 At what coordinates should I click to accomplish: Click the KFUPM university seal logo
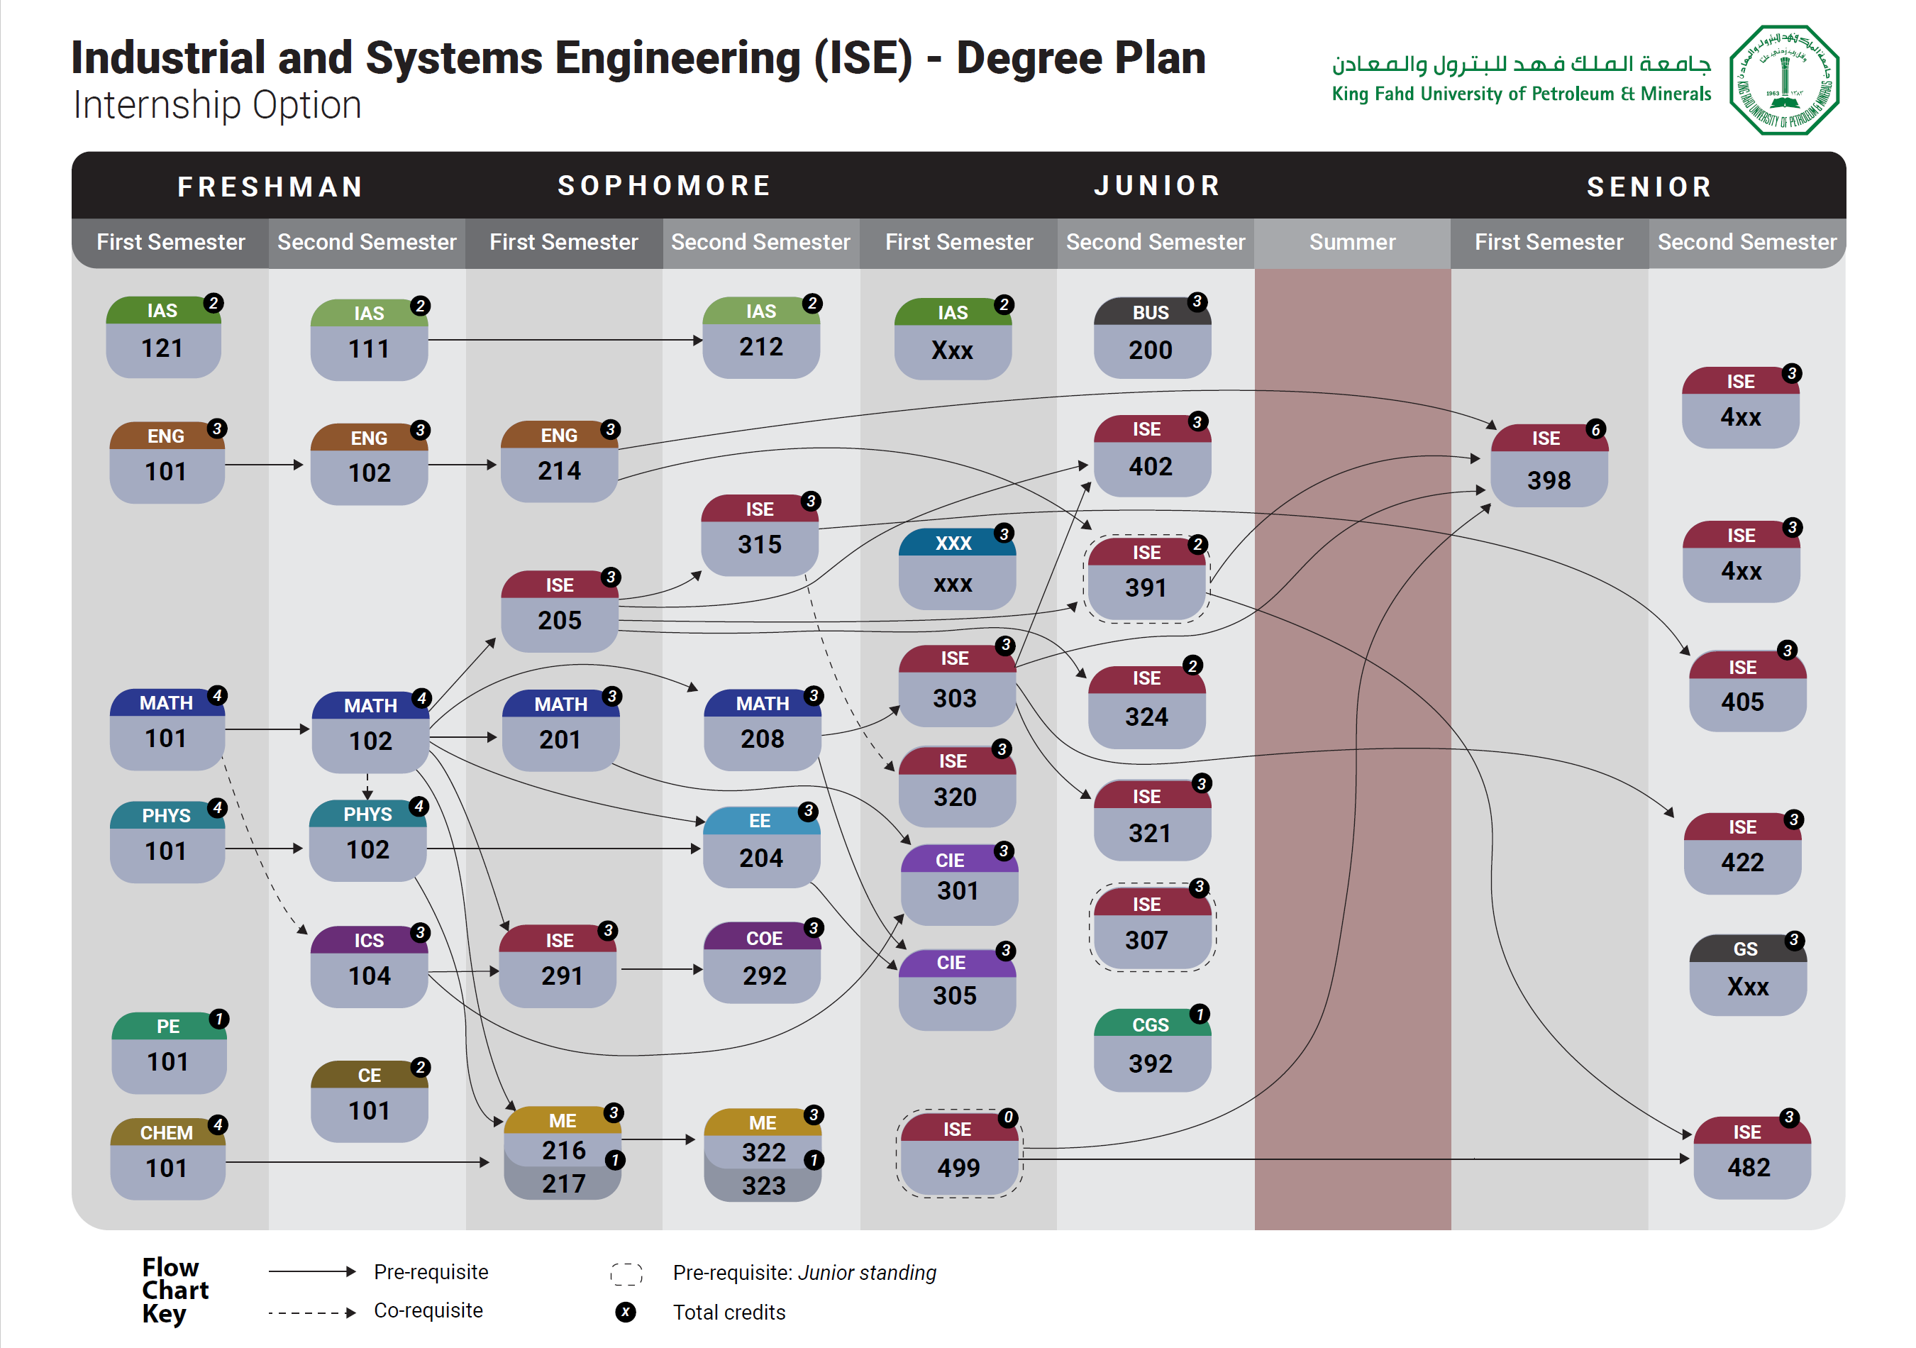click(1783, 81)
